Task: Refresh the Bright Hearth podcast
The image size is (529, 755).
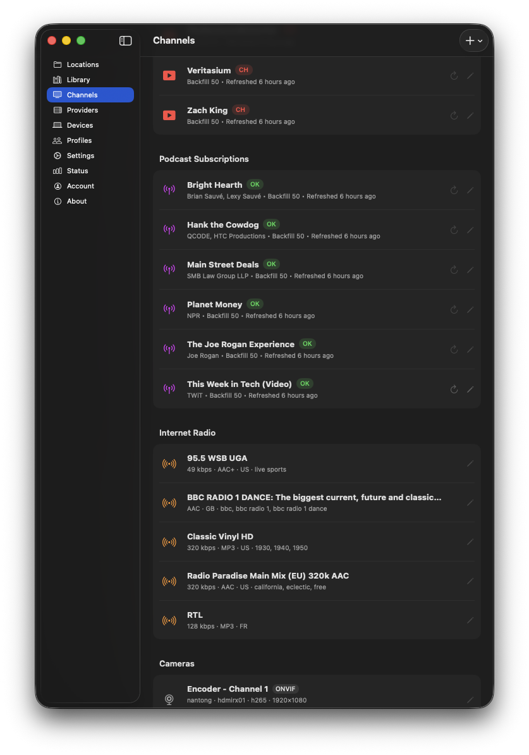Action: pyautogui.click(x=454, y=190)
